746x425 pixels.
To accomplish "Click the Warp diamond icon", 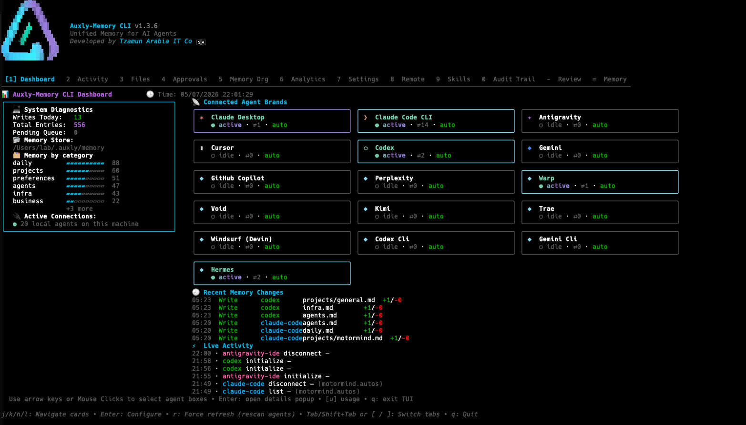I will click(x=530, y=178).
